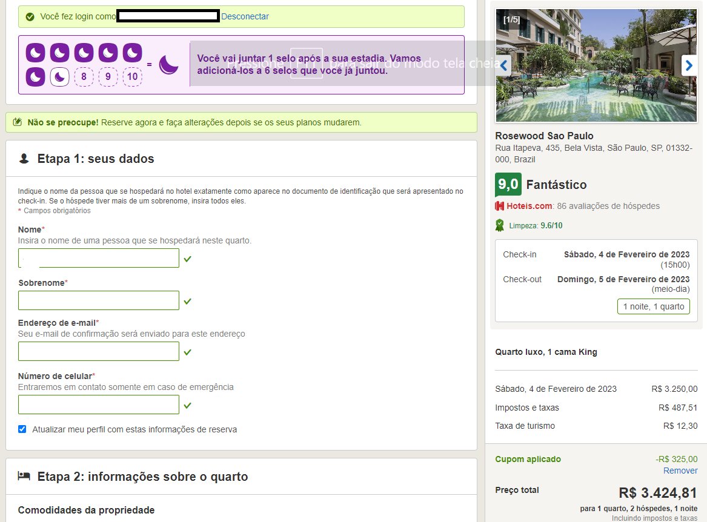Click the Hoteis.com reviews link
707x522 pixels.
[529, 206]
